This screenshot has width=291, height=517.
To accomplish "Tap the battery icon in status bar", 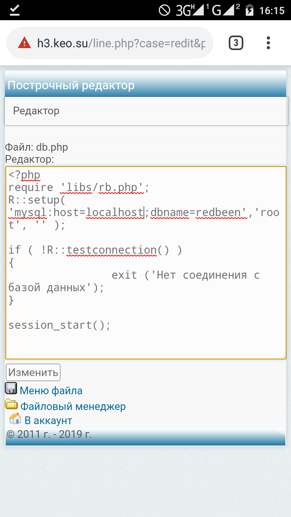I will pyautogui.click(x=249, y=10).
